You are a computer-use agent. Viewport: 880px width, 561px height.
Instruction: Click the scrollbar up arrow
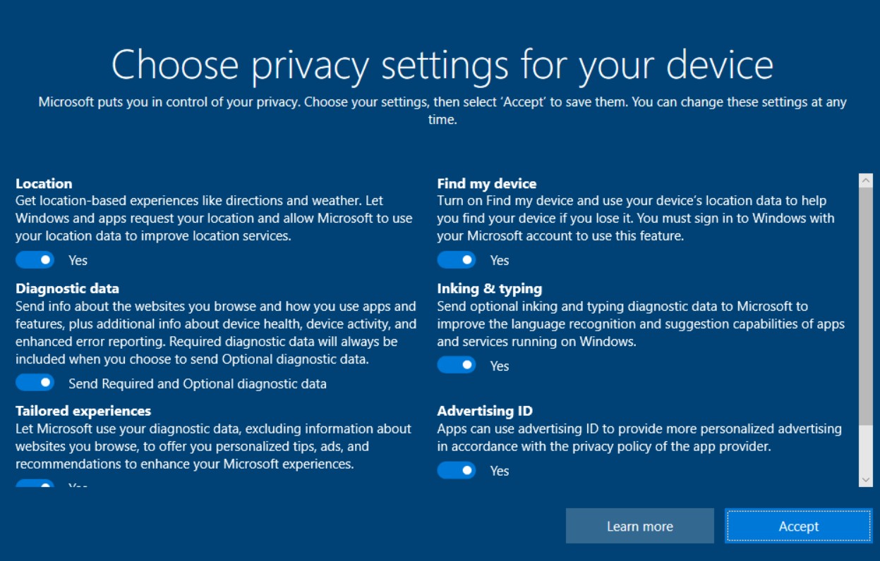[x=866, y=181]
